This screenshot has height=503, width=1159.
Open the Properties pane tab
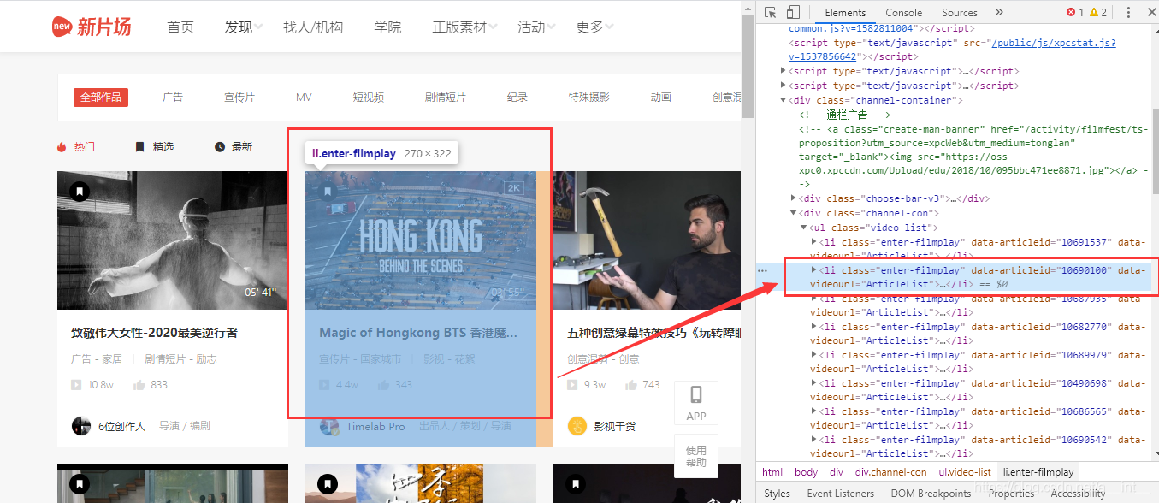pos(1011,494)
